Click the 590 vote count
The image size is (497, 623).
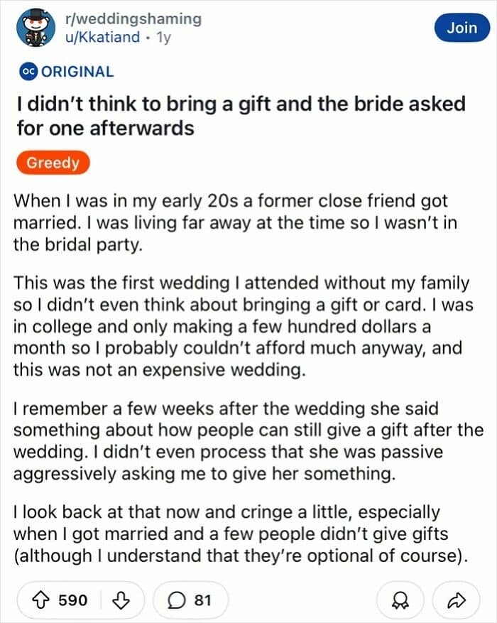coord(72,600)
